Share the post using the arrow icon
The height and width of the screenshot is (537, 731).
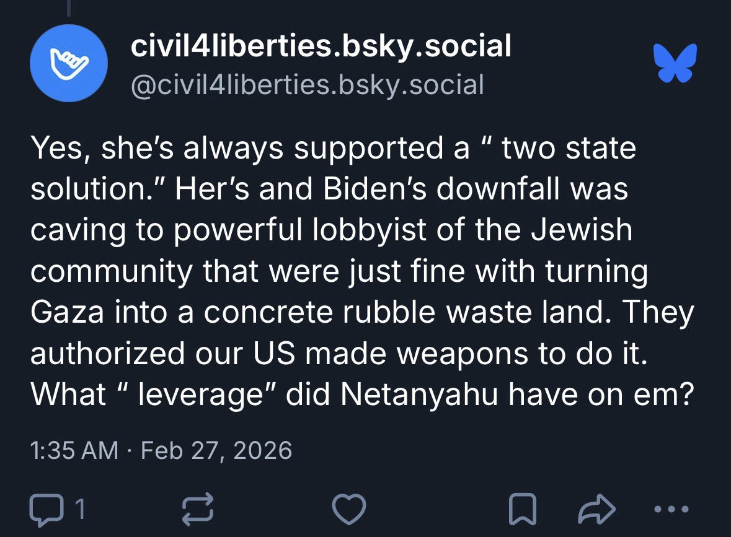597,509
